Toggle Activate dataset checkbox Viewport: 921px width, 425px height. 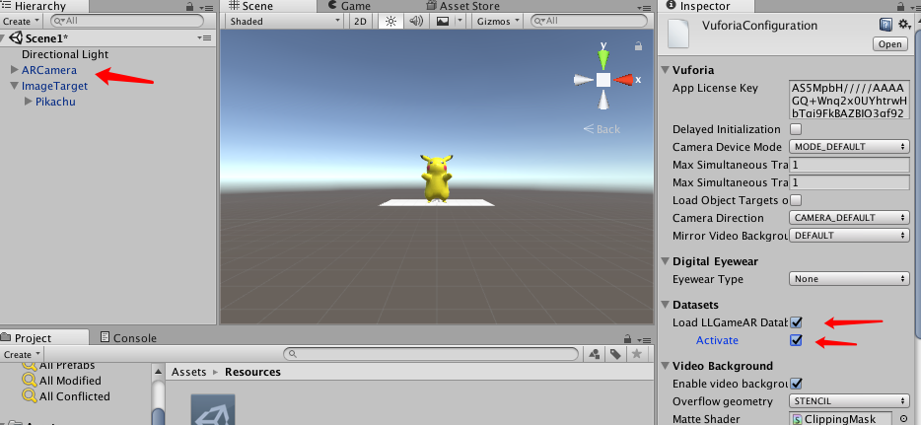pos(796,340)
